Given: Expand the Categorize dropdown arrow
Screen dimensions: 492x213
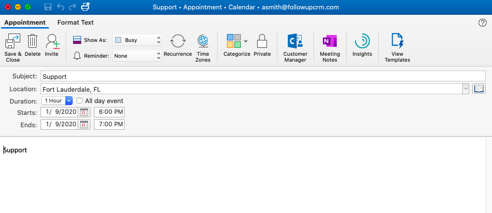Looking at the screenshot, I should click(x=246, y=41).
